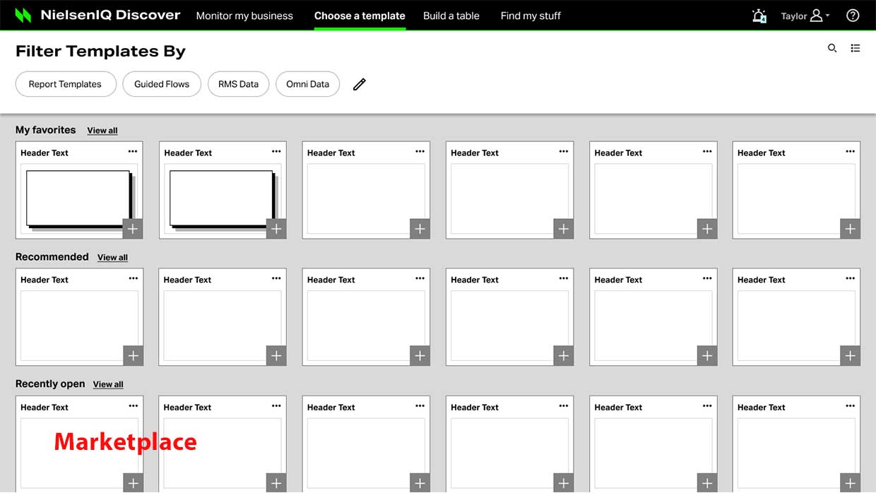Click the NielsenIQ Discover logo

tap(97, 15)
